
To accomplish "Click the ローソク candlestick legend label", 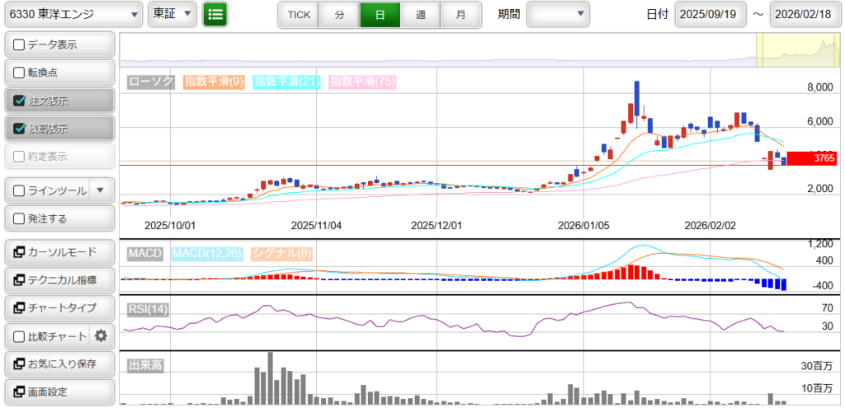I will (151, 82).
